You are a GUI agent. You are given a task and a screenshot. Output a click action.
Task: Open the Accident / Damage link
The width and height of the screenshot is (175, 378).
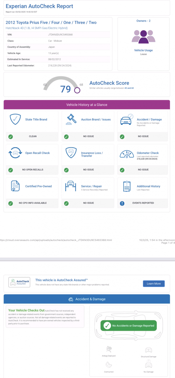click(x=149, y=120)
